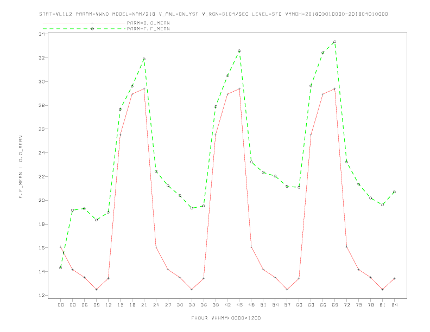
Task: Select the red legend line sample marker
Action: pos(92,23)
